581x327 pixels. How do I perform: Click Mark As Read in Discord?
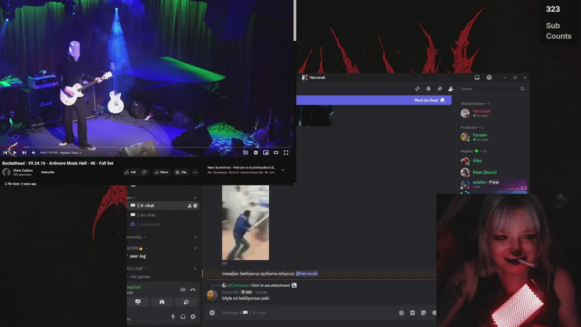[x=429, y=100]
